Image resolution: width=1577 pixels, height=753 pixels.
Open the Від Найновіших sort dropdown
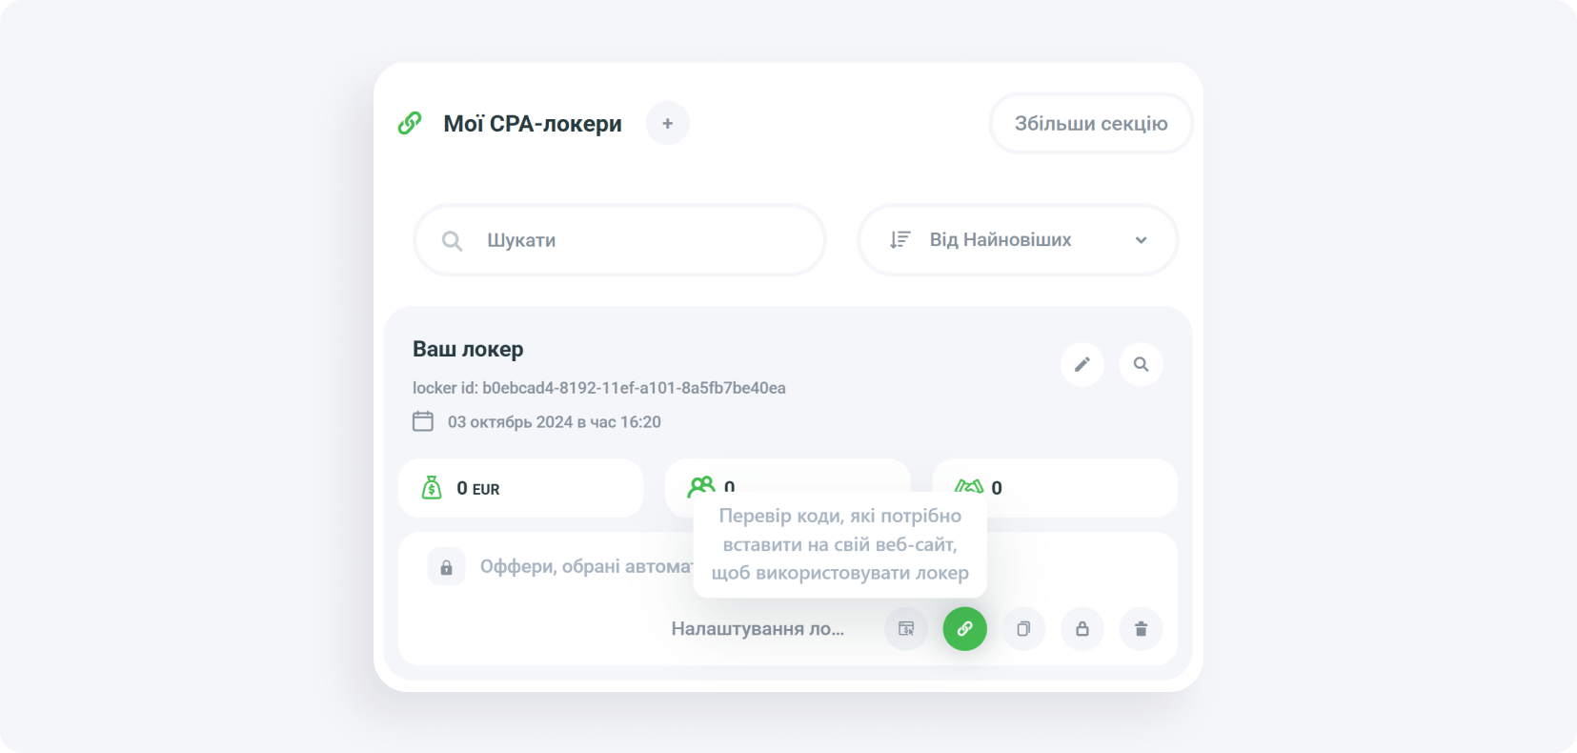(1018, 240)
